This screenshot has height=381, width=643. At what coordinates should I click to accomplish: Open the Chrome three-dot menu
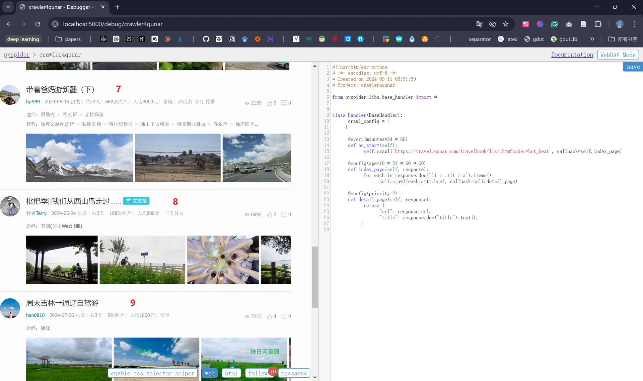(634, 24)
